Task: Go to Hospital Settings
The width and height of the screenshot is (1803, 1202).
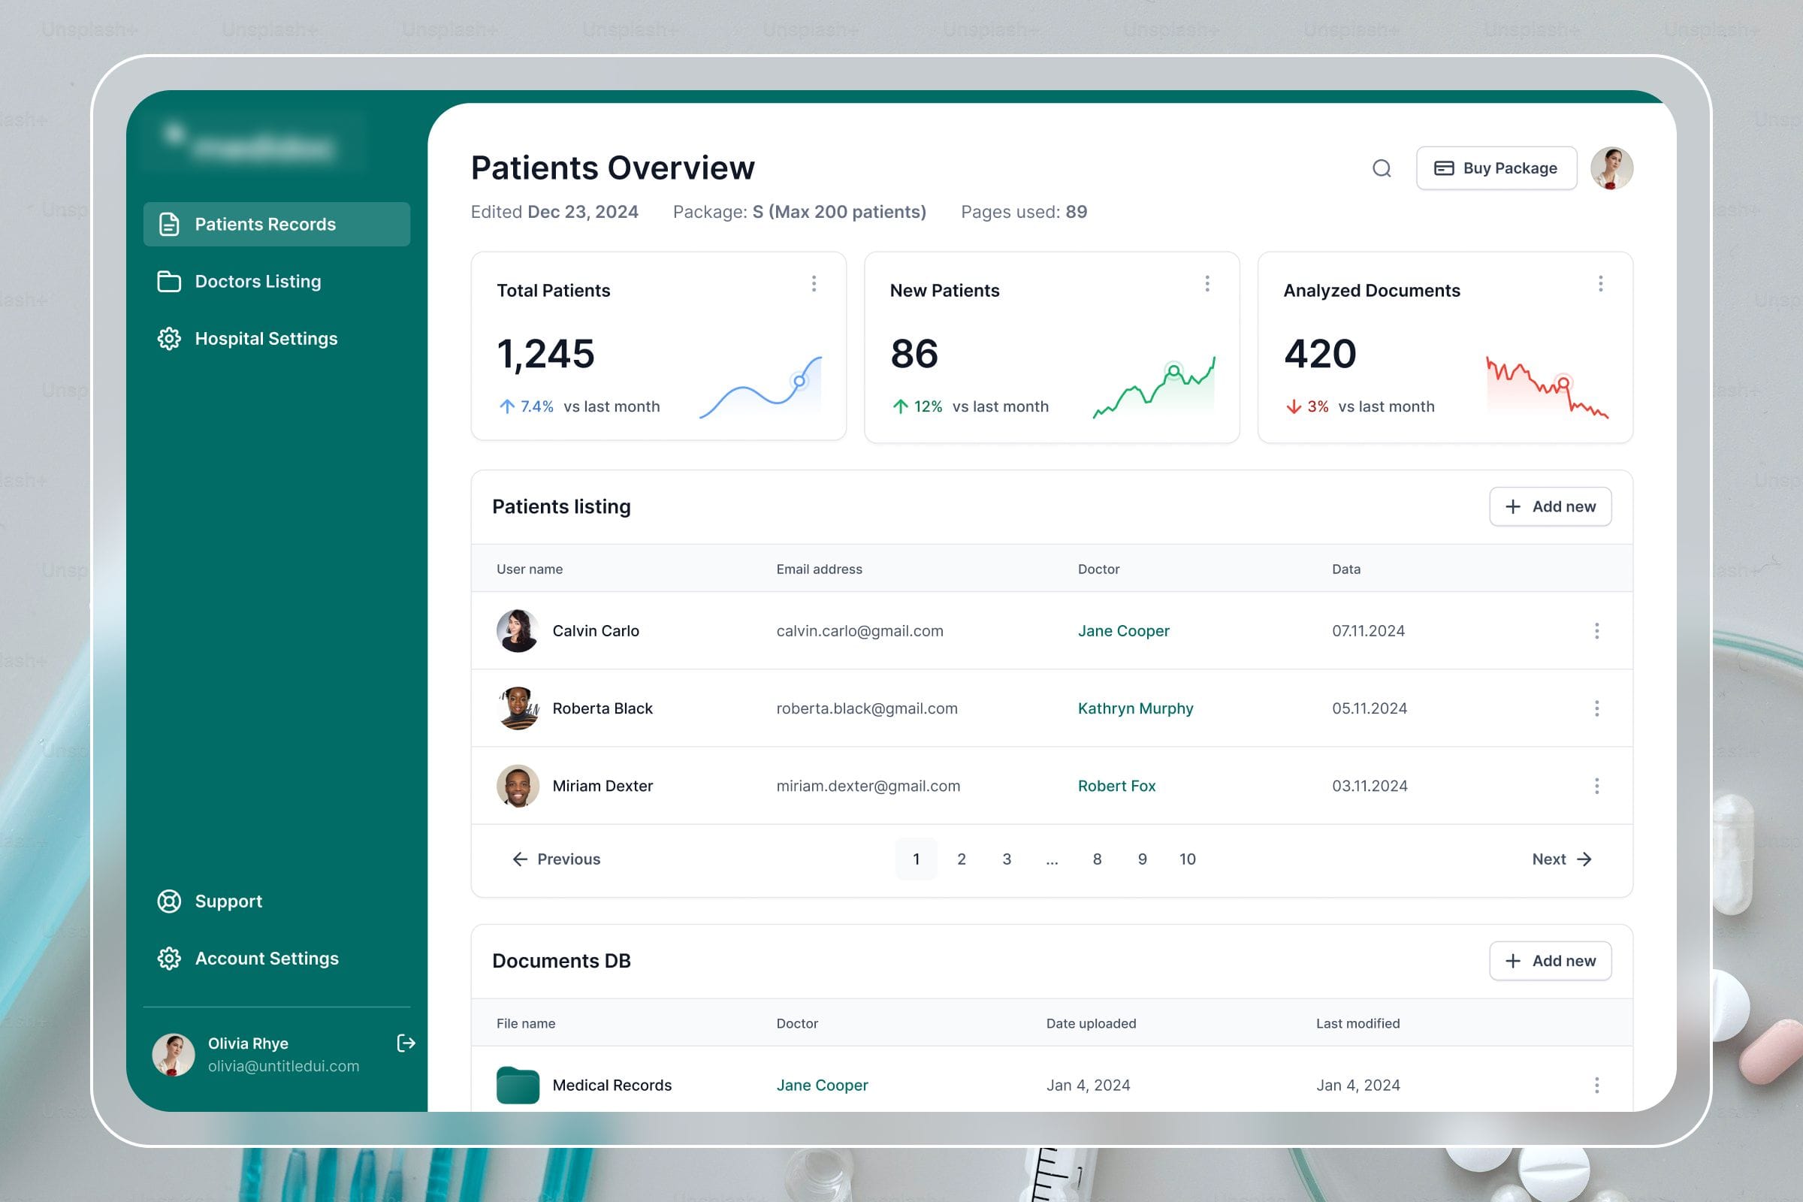Action: click(x=265, y=339)
